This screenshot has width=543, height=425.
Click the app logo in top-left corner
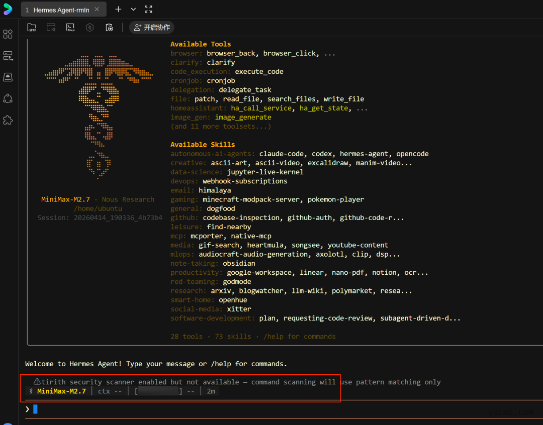click(8, 10)
